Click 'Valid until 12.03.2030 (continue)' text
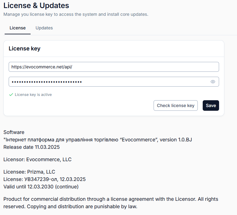 [41, 187]
